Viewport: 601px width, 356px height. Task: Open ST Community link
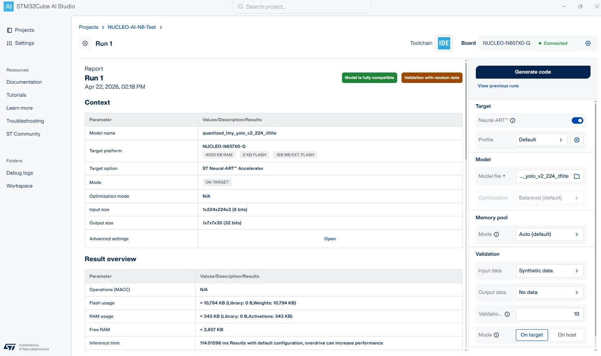coord(23,134)
